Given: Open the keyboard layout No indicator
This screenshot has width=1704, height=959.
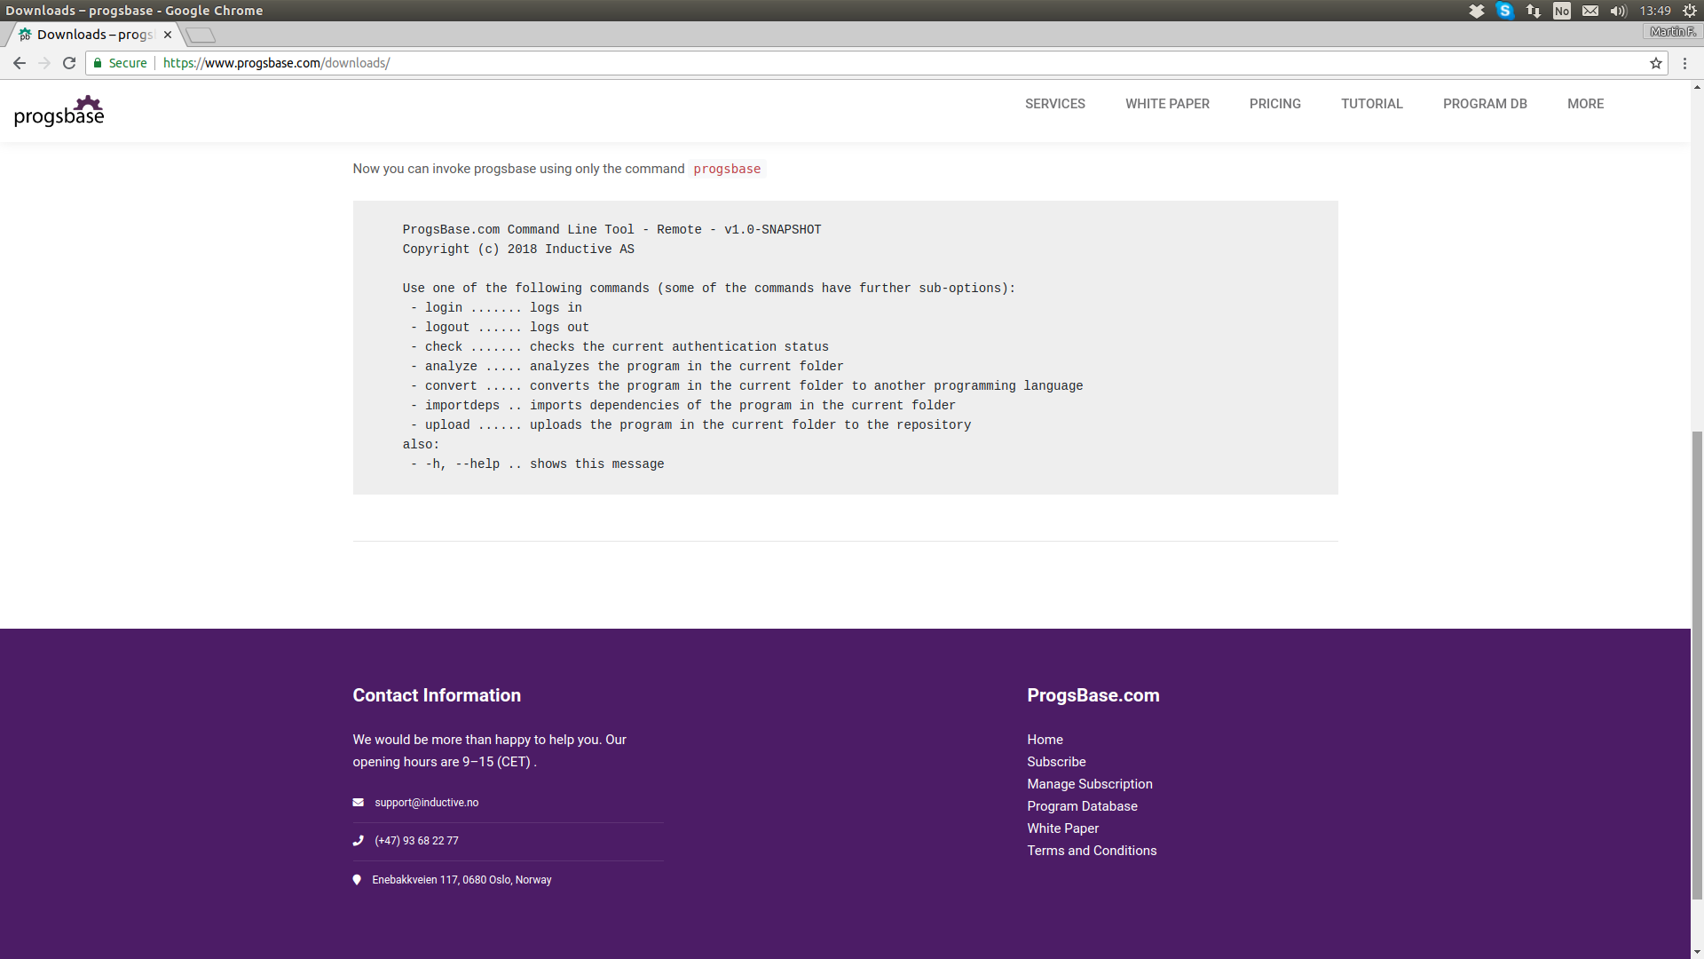Looking at the screenshot, I should (x=1562, y=11).
